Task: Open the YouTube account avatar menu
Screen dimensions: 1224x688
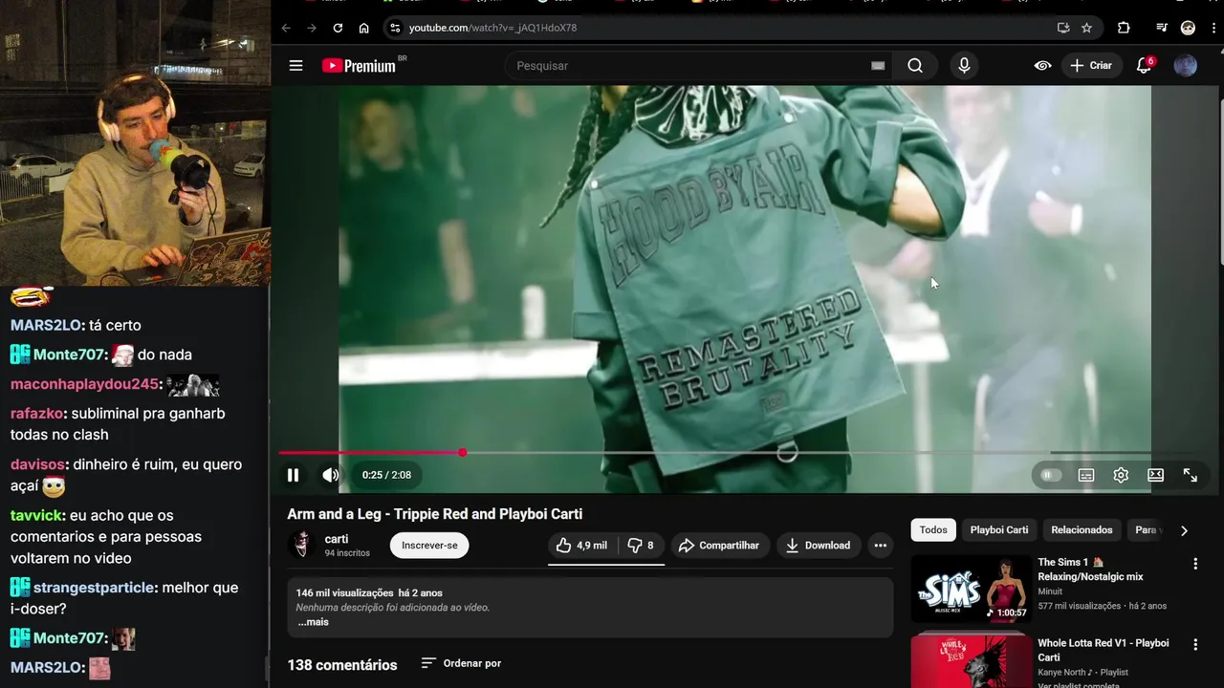Action: 1185,66
